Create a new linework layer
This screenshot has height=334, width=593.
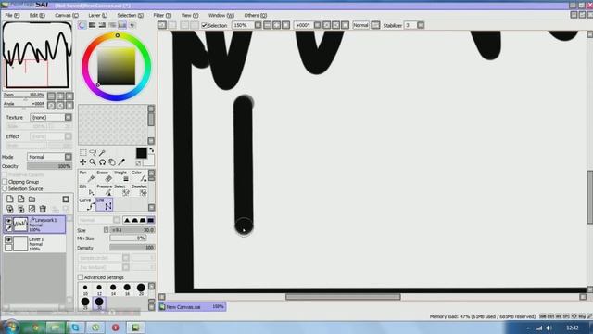[20, 199]
